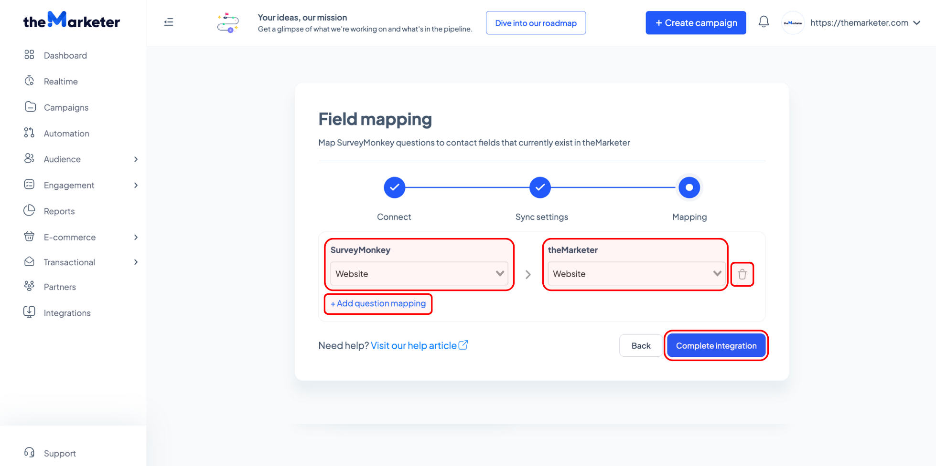Open Dashboard from the sidebar

(x=65, y=55)
